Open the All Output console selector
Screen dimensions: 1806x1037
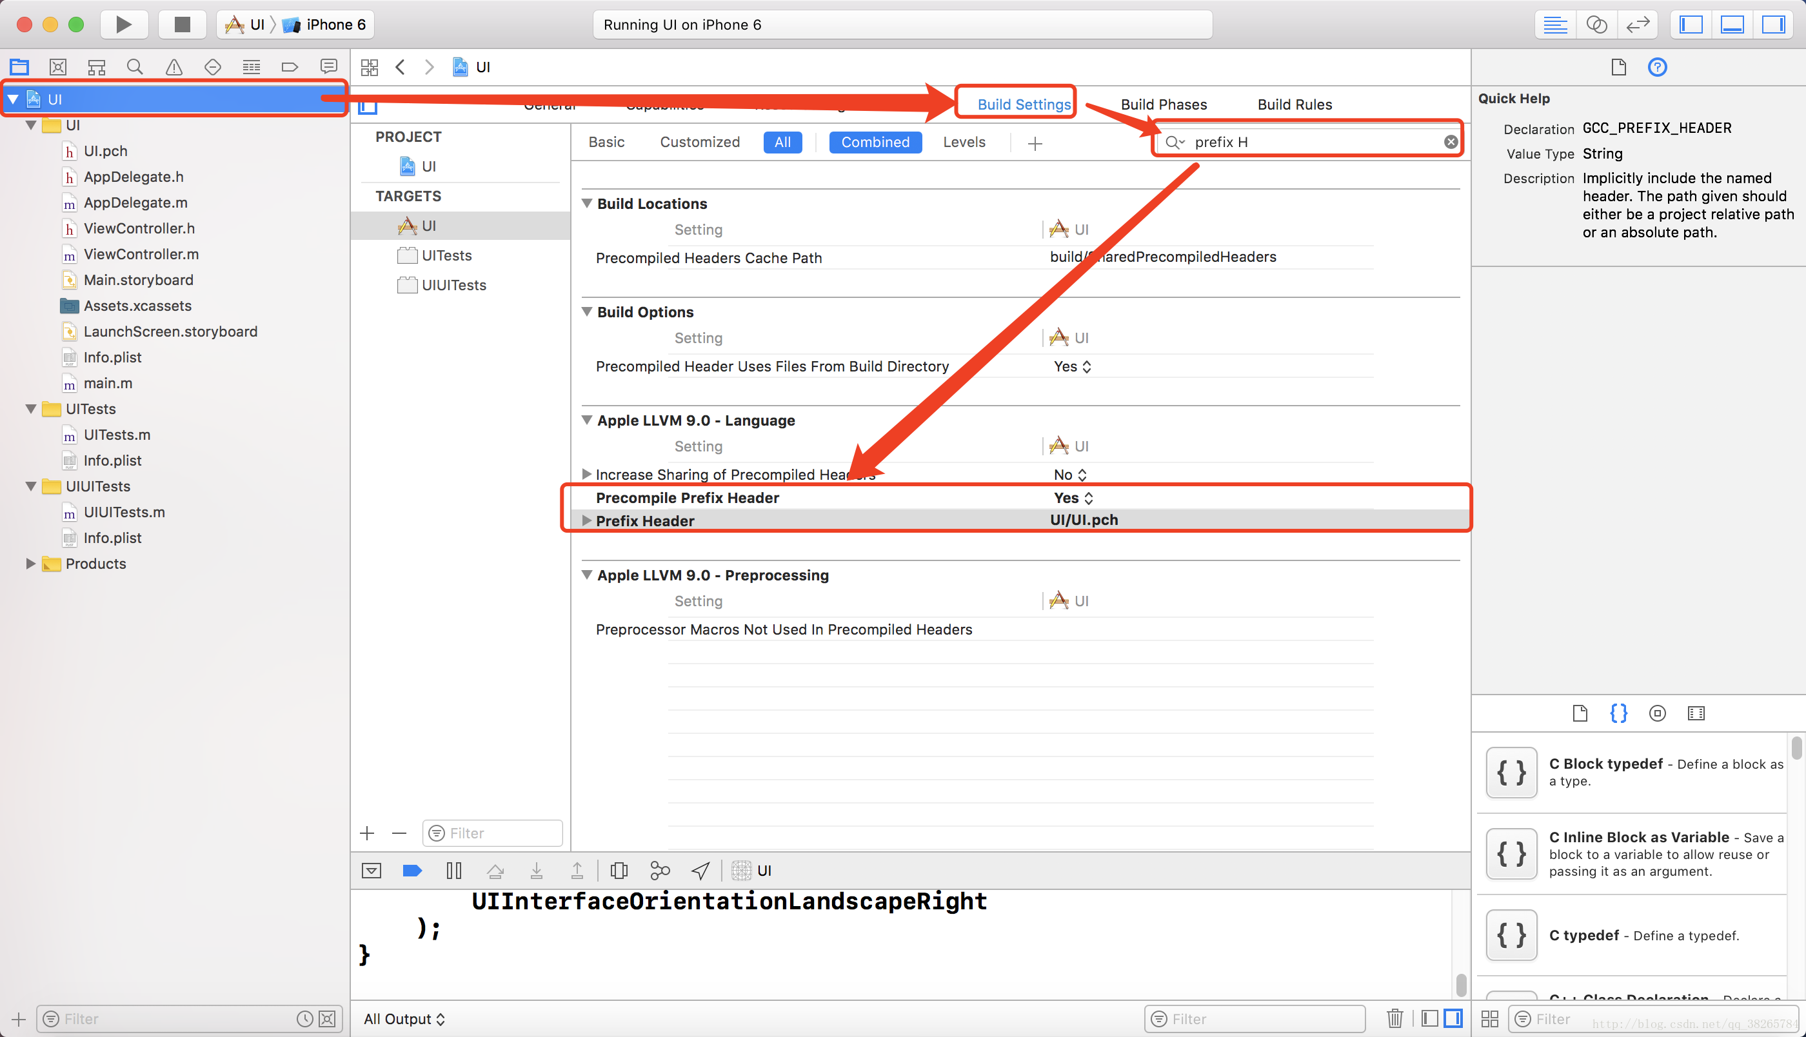click(404, 1018)
